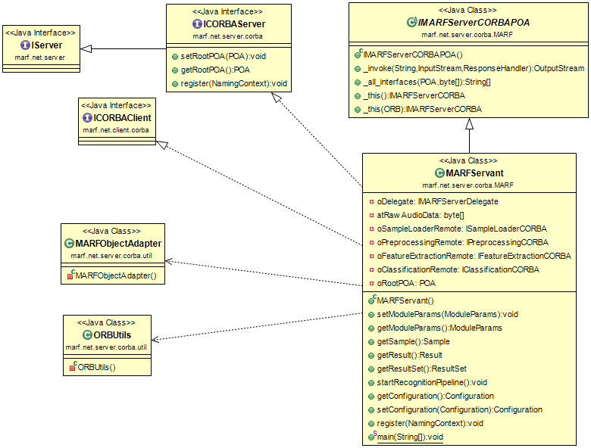
Task: Click the oDelegate private field icon
Action: click(x=371, y=202)
